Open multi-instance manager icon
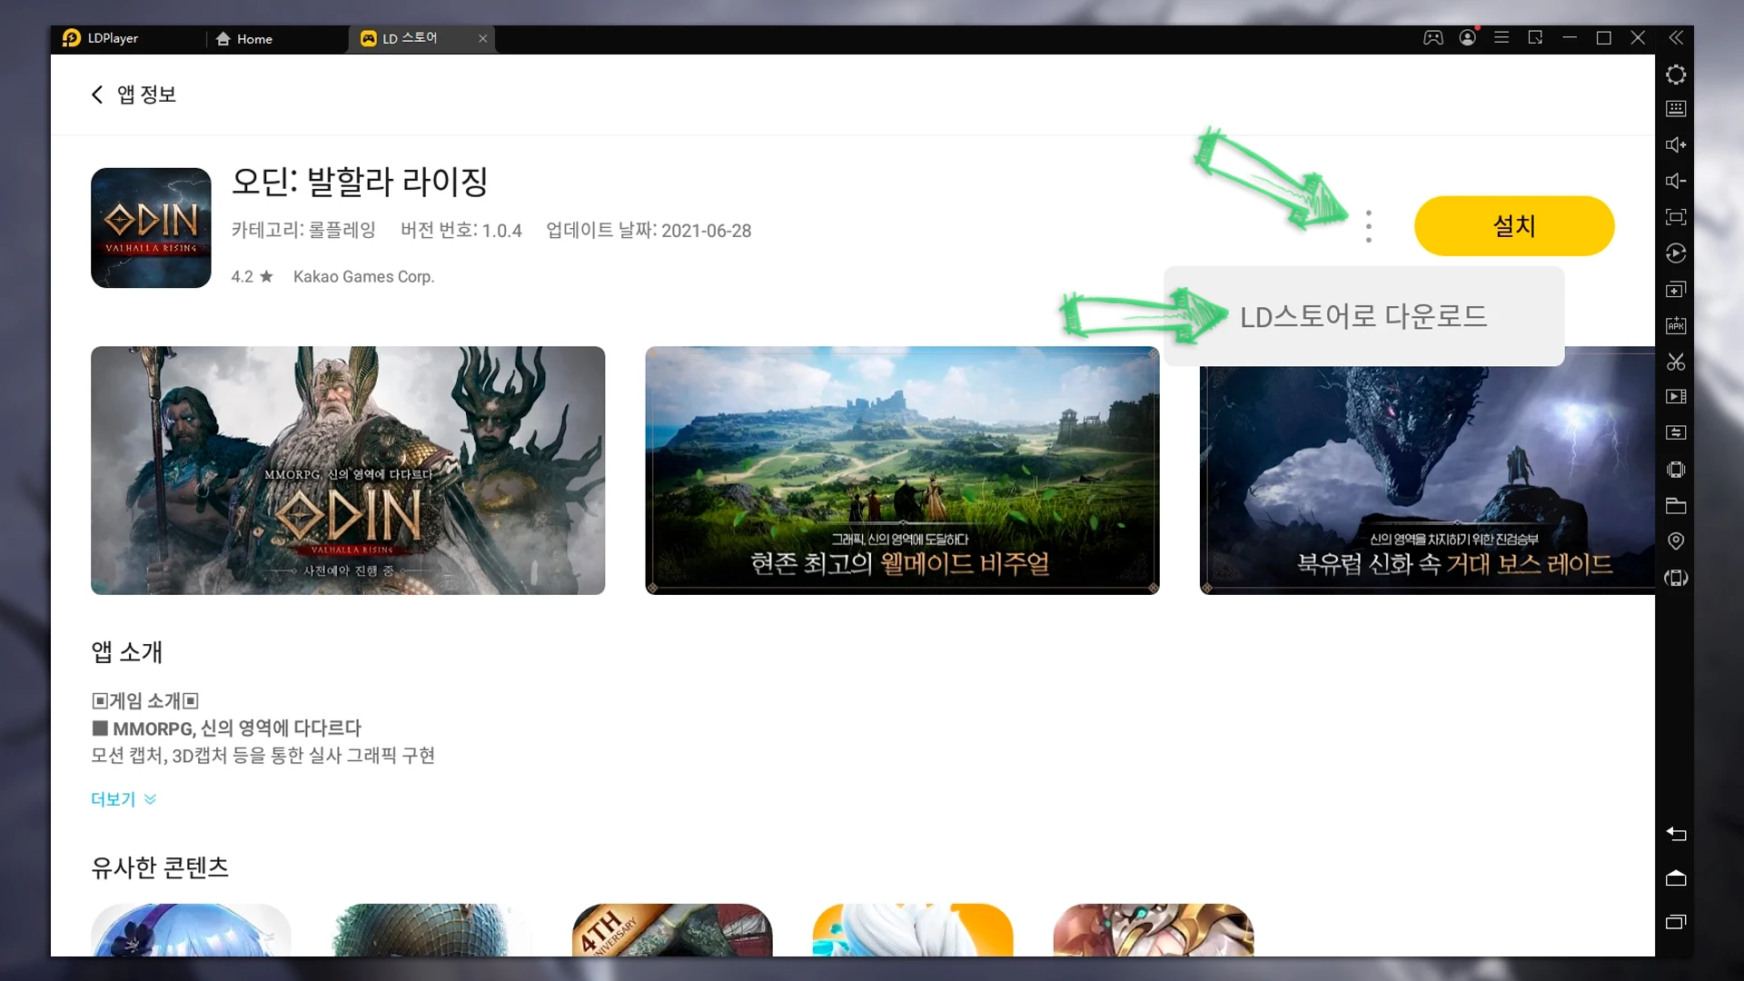The image size is (1744, 981). point(1676,289)
